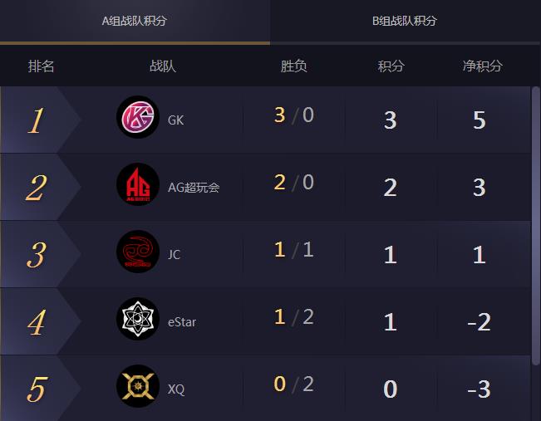Click the 胜负 column header
541x421 pixels.
pyautogui.click(x=294, y=66)
